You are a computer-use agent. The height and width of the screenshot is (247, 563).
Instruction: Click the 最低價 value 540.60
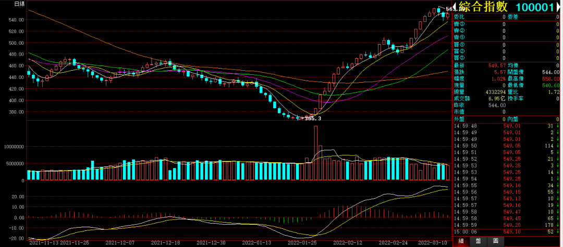(x=551, y=85)
